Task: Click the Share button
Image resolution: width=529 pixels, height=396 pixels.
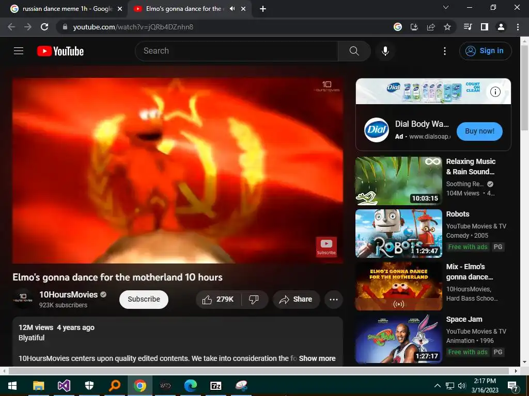Action: 296,300
